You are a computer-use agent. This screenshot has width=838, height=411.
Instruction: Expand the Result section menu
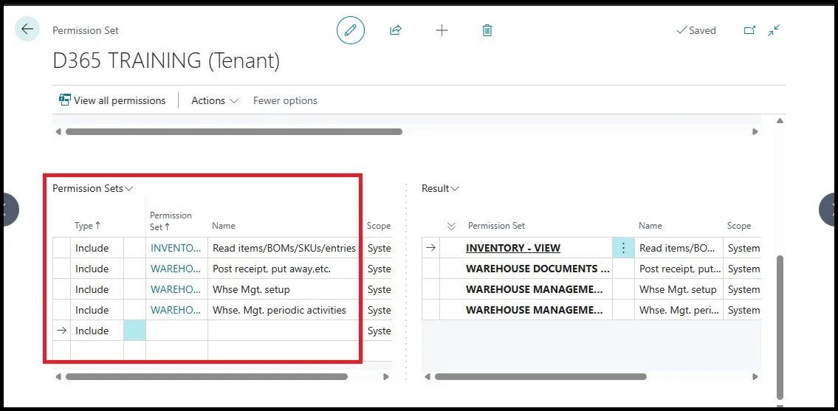pyautogui.click(x=440, y=188)
